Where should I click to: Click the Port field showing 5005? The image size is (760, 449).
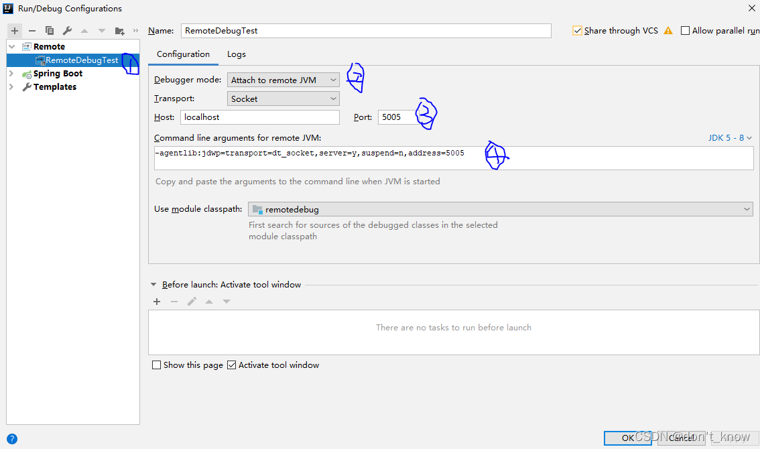pos(397,117)
